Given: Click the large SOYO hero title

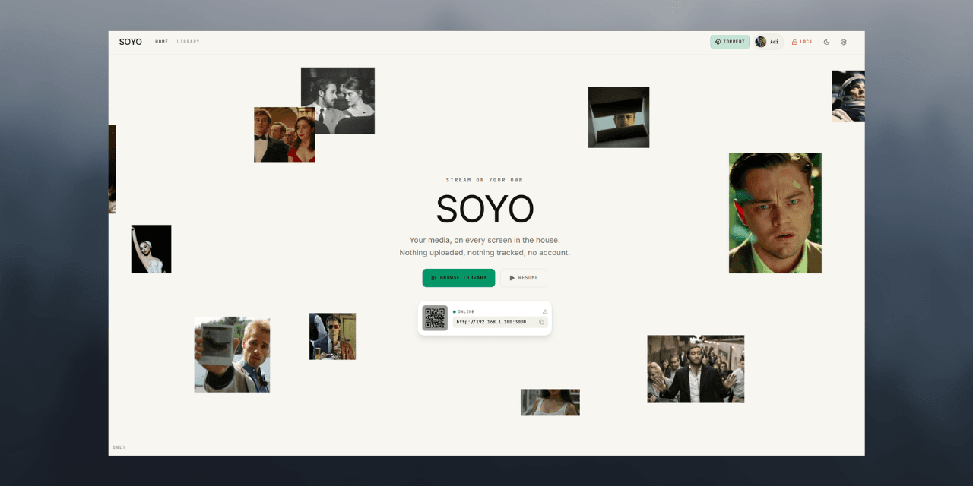Looking at the screenshot, I should [485, 209].
